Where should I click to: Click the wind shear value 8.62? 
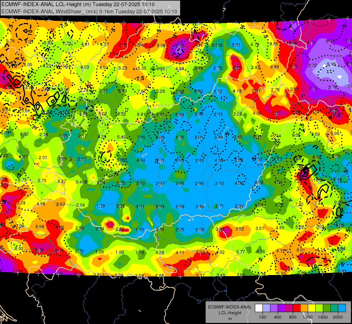[x=317, y=157]
